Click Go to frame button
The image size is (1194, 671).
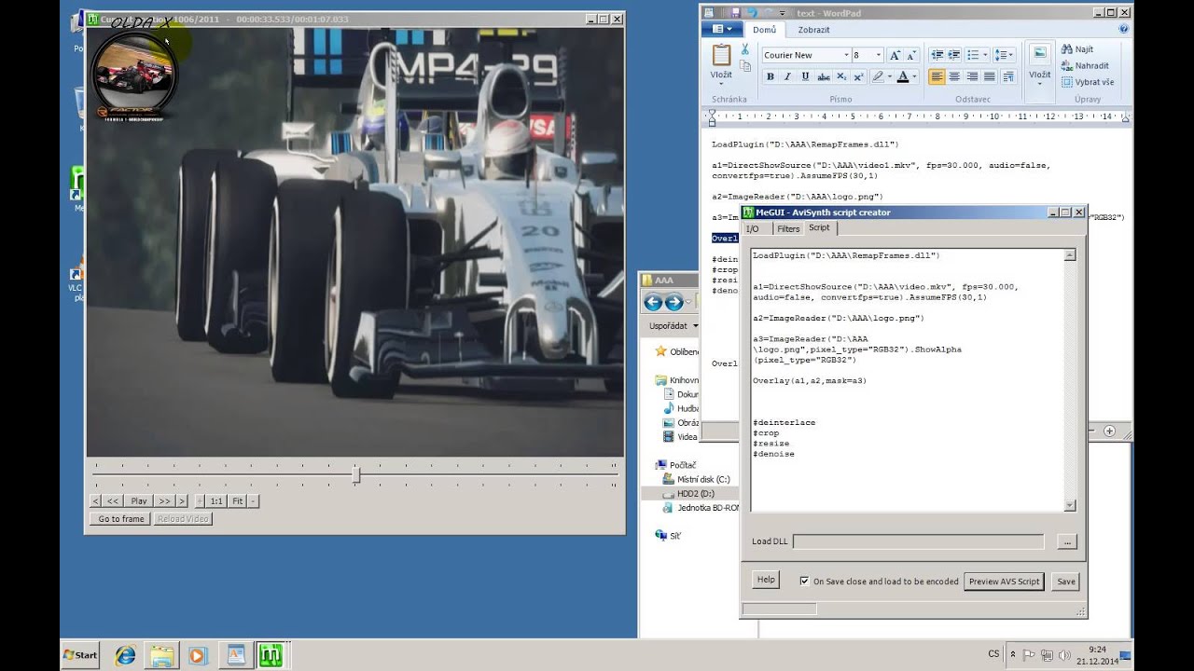tap(121, 519)
